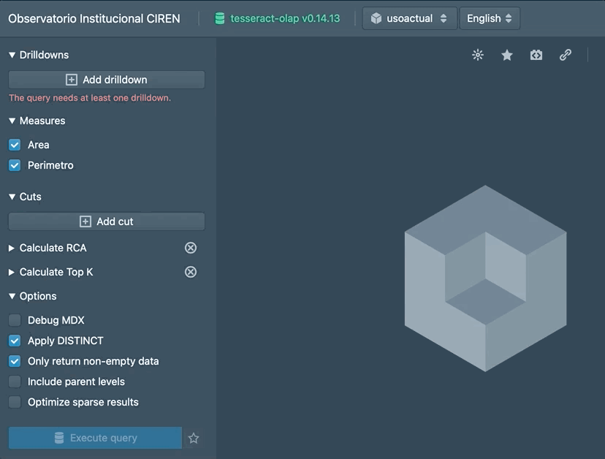Screen dimensions: 605x459
Task: Remove Calculate Top K with its X icon
Action: [x=191, y=272]
